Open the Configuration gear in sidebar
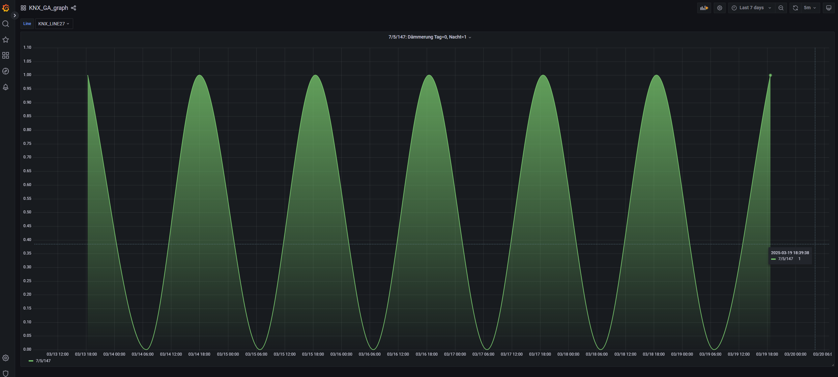This screenshot has width=838, height=377. pos(6,358)
